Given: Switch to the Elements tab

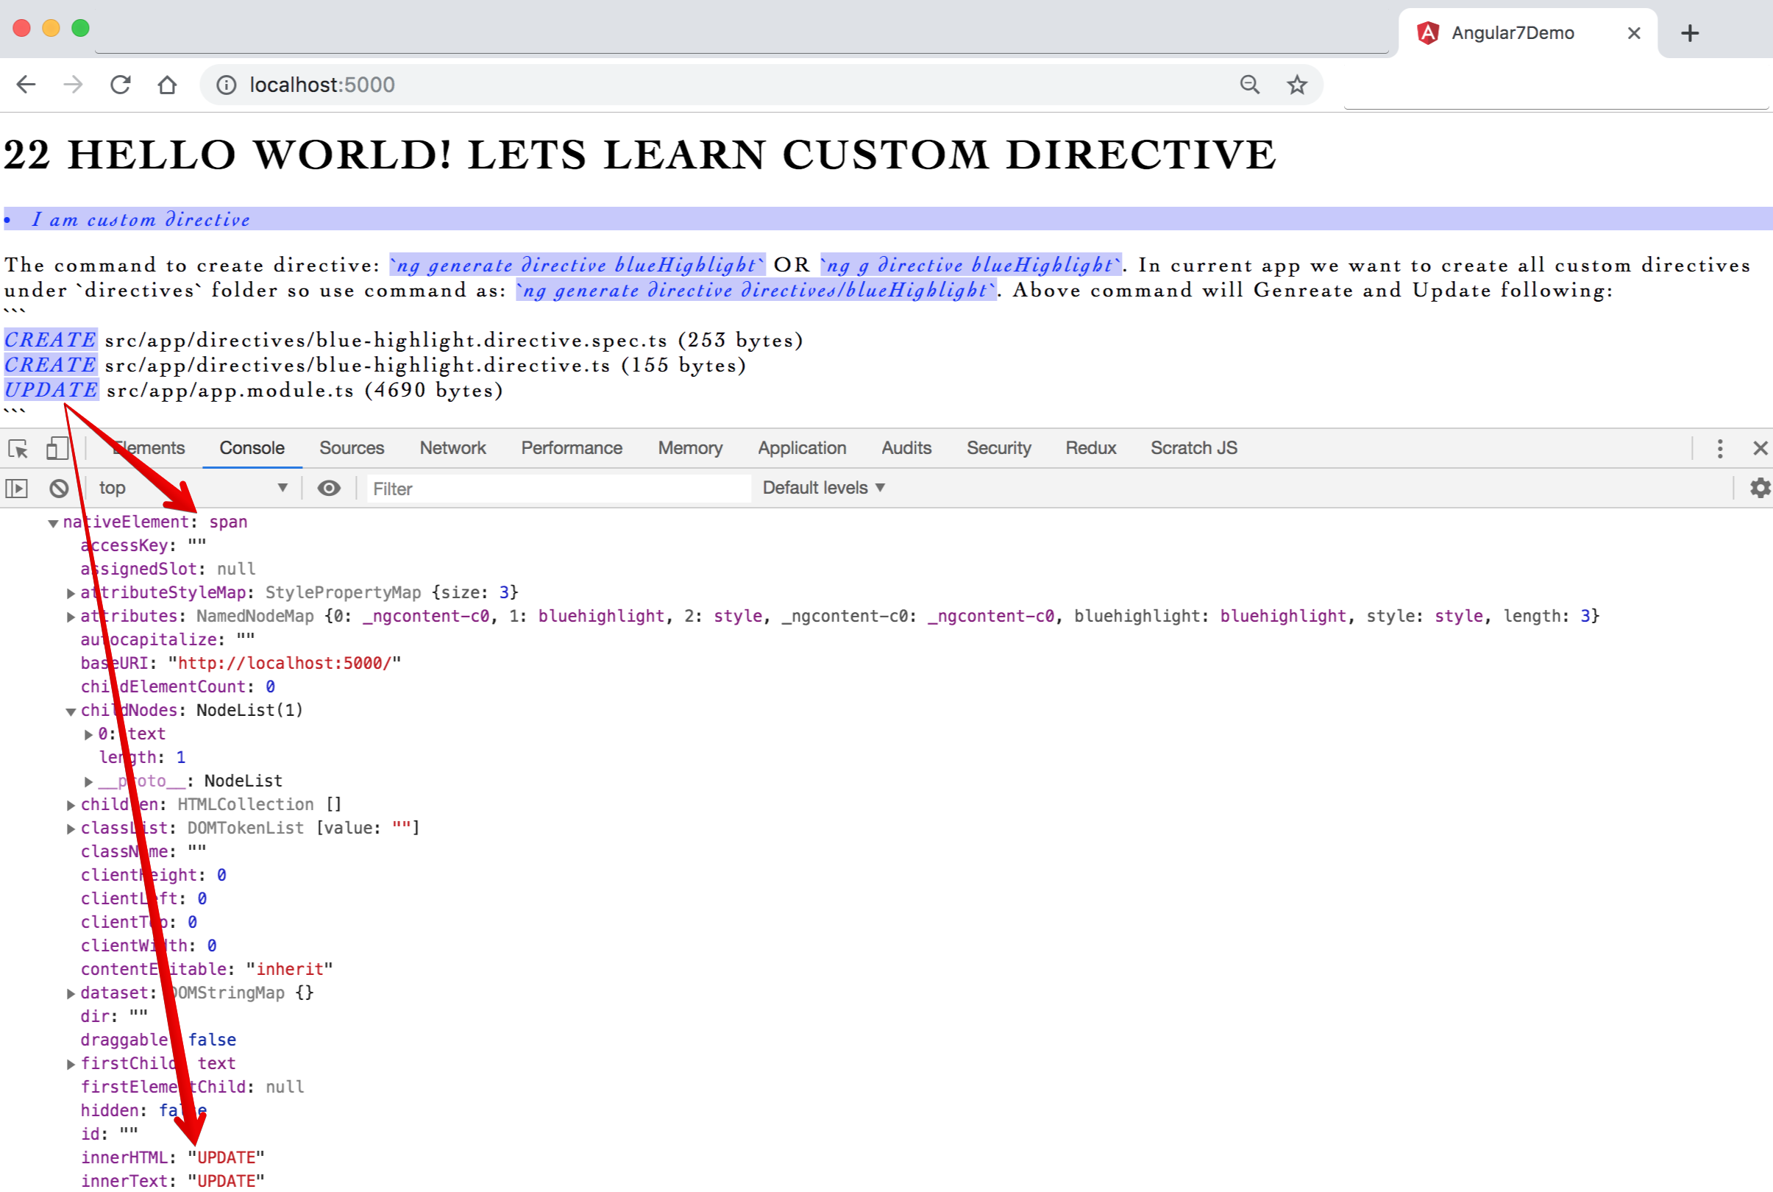Looking at the screenshot, I should (x=149, y=449).
